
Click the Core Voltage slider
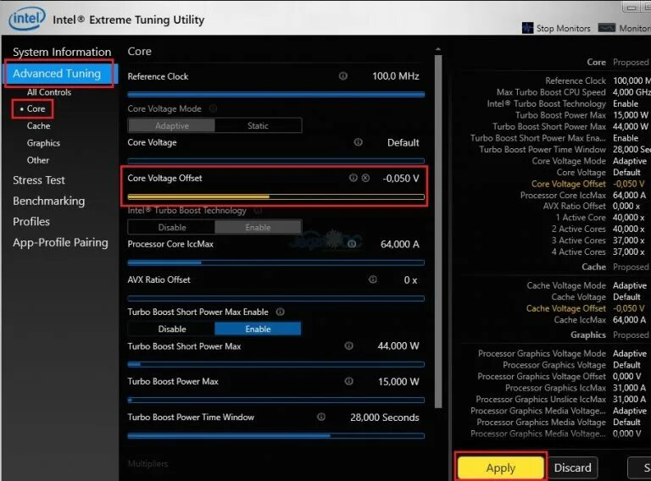tap(276, 160)
